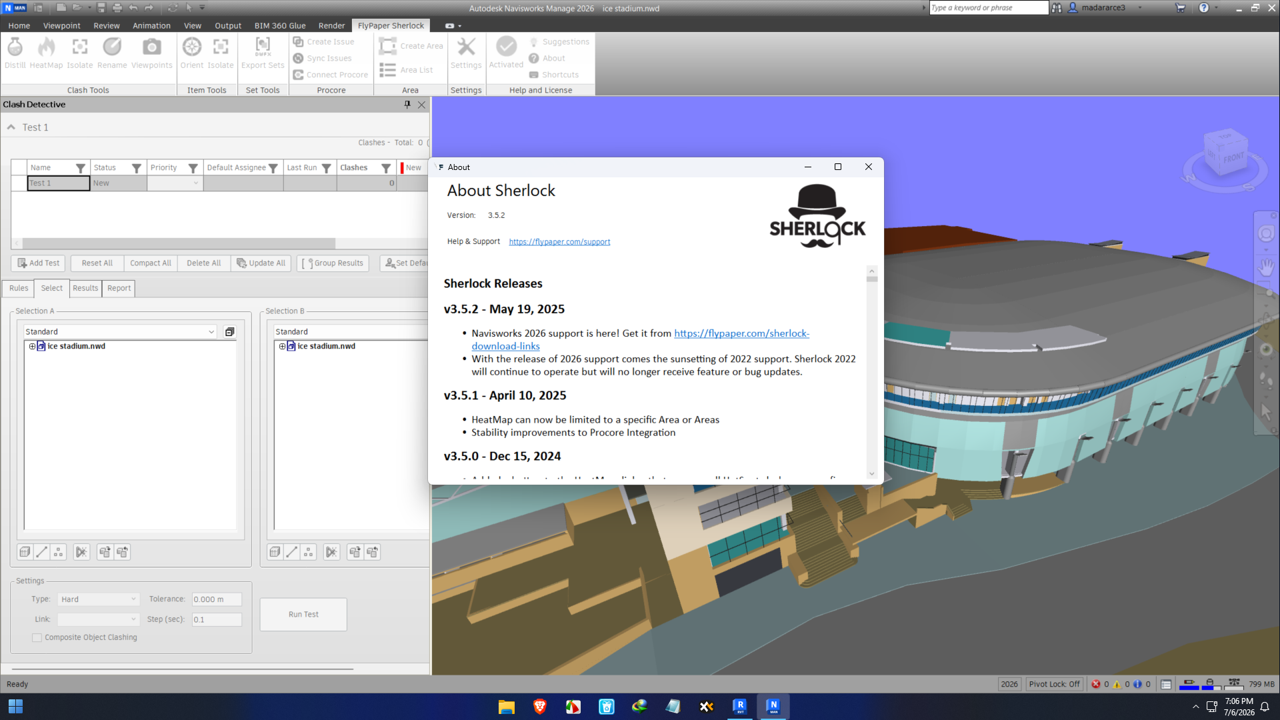The width and height of the screenshot is (1280, 720).
Task: Select the Create Area tool
Action: coord(411,46)
